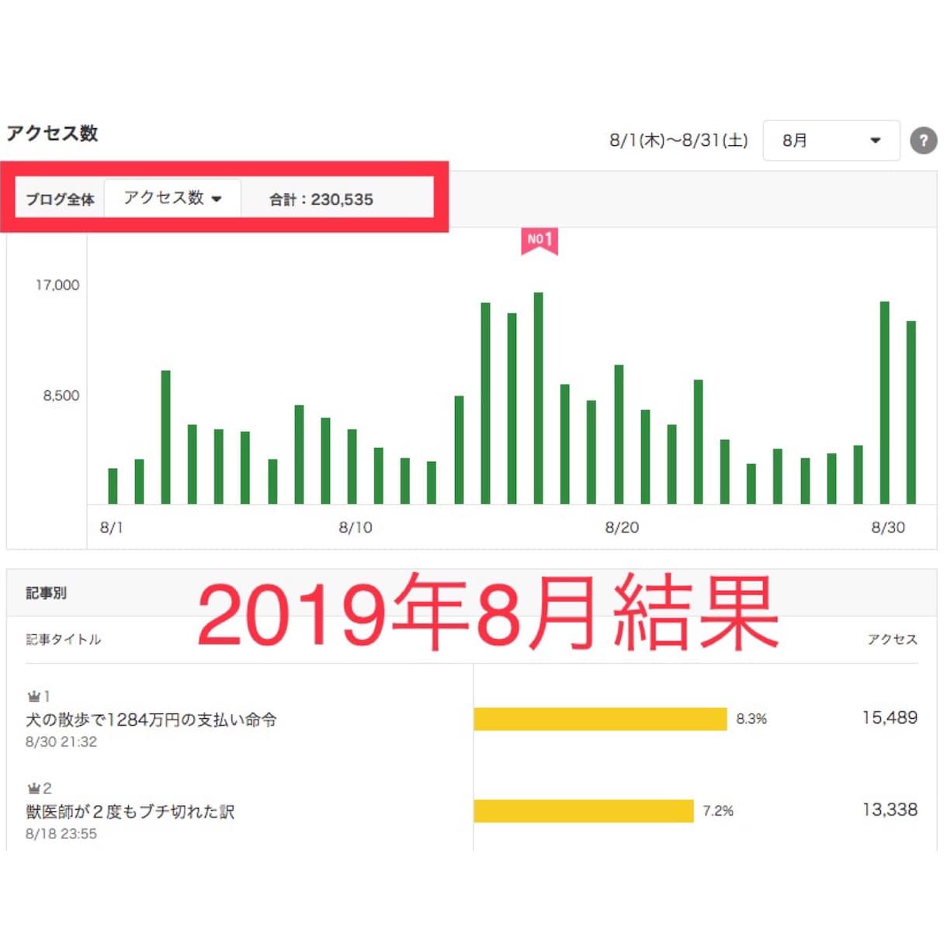Click the 17,000 axis label
The height and width of the screenshot is (947, 947).
pyautogui.click(x=57, y=285)
